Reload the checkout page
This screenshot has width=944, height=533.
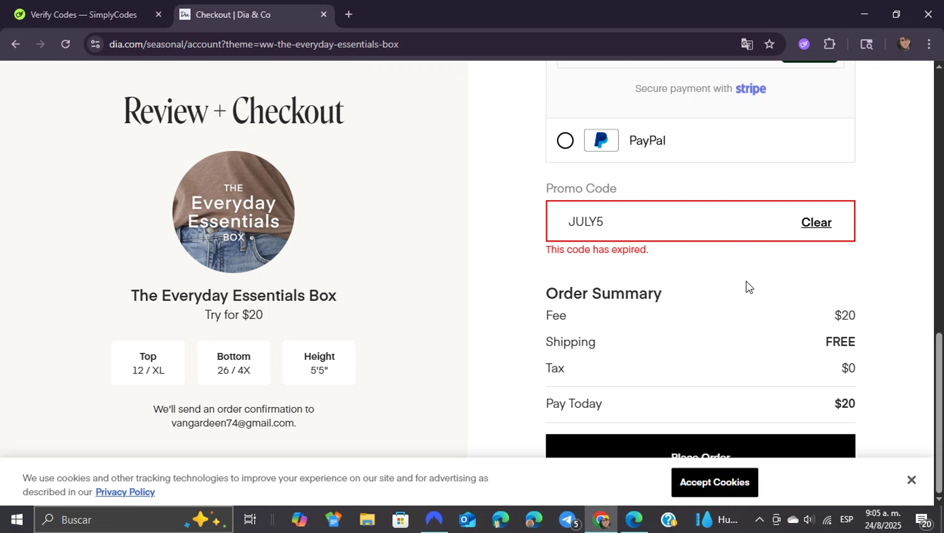[x=65, y=44]
